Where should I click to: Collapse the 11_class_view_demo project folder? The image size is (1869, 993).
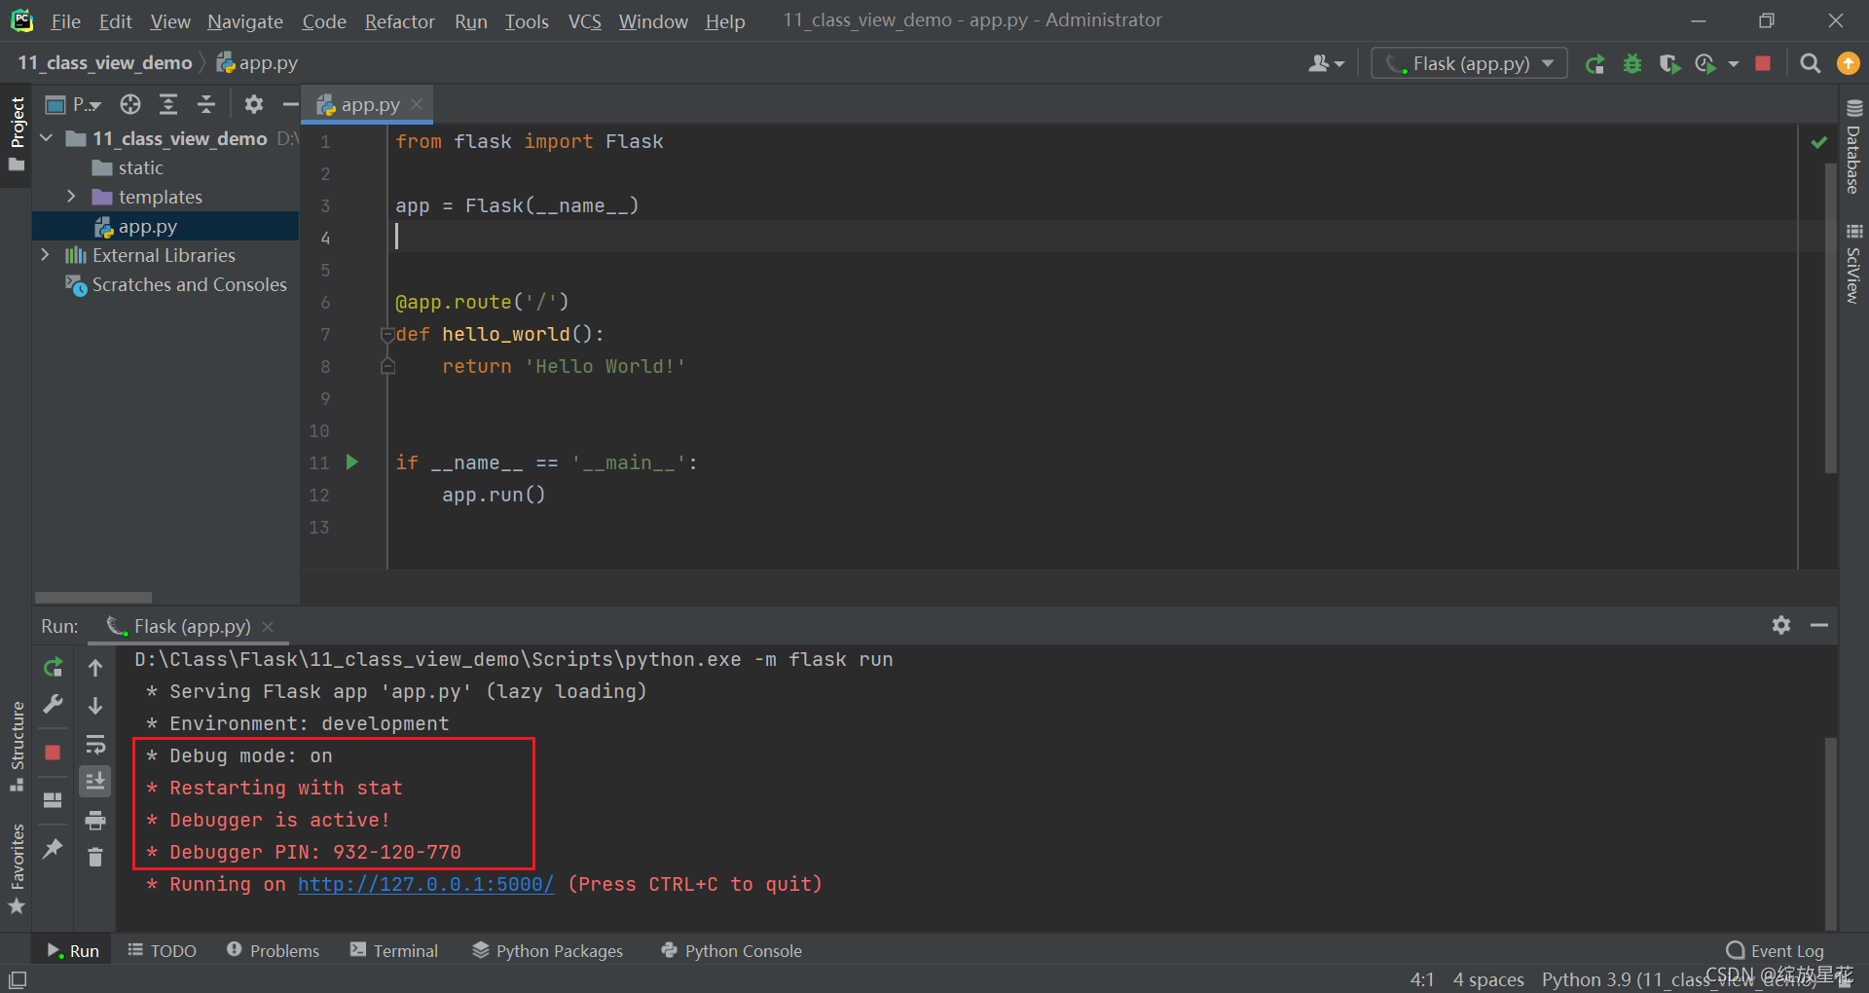[x=45, y=137]
